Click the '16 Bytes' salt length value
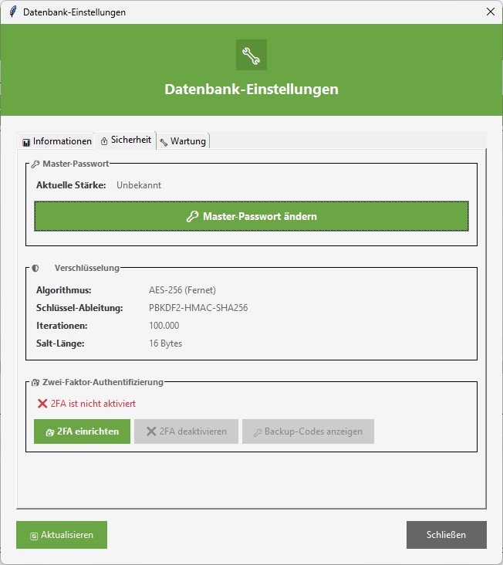This screenshot has width=503, height=565. pyautogui.click(x=165, y=343)
